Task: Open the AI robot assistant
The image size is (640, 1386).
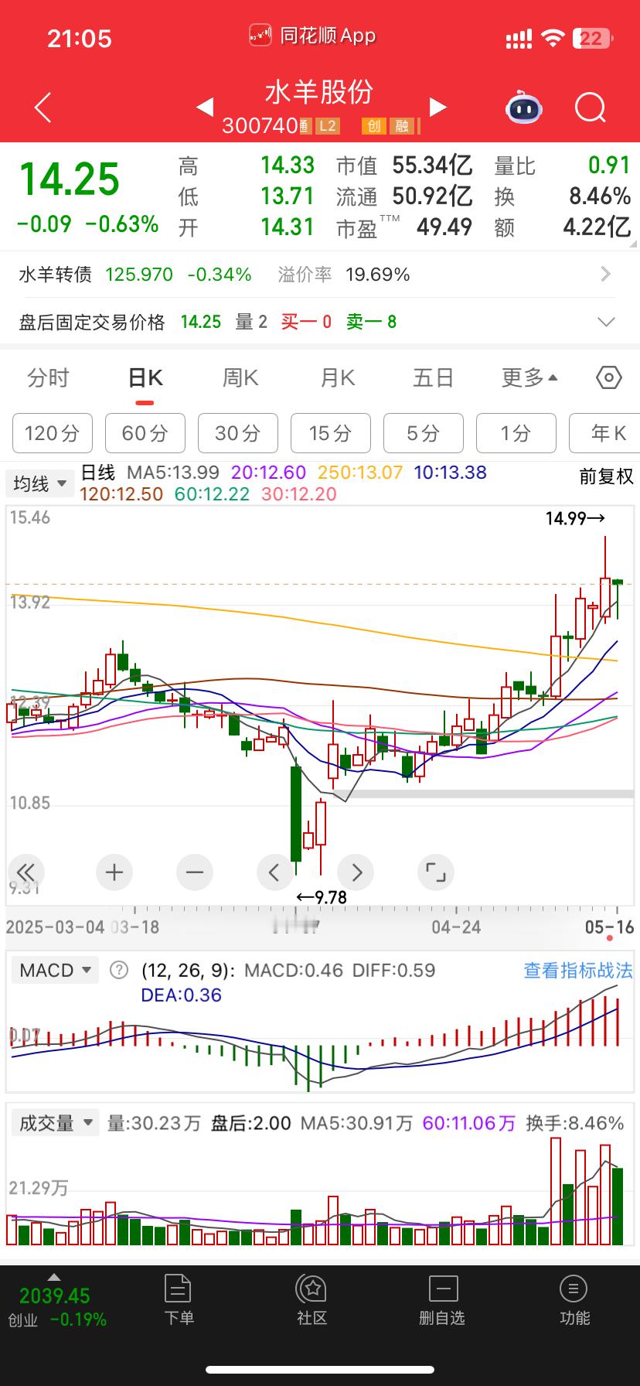Action: tap(524, 108)
